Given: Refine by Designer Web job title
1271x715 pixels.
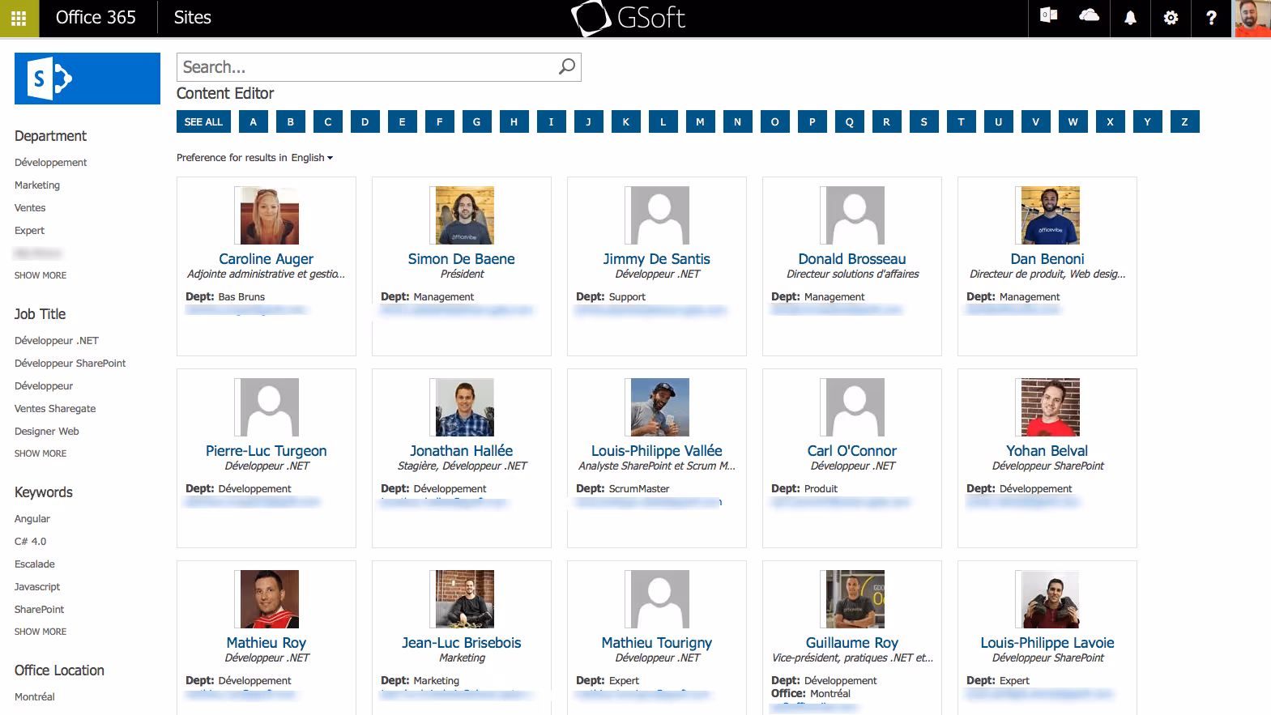Looking at the screenshot, I should [x=47, y=432].
